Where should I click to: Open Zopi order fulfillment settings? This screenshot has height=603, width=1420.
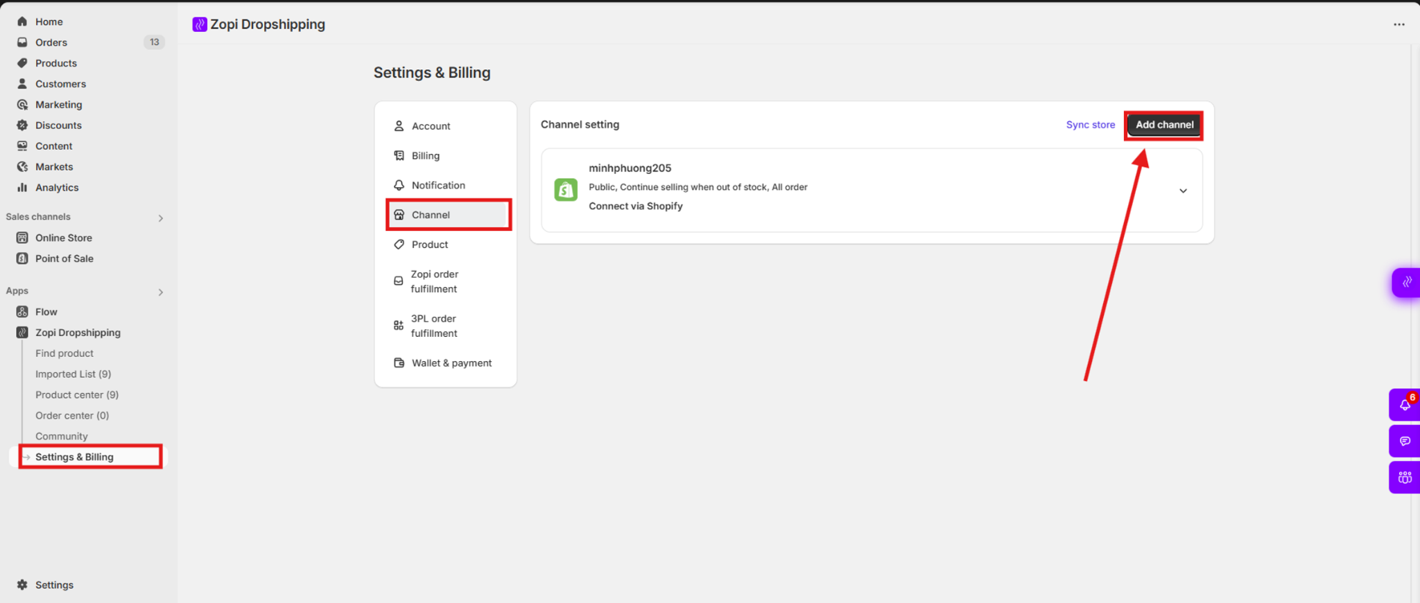click(x=446, y=281)
